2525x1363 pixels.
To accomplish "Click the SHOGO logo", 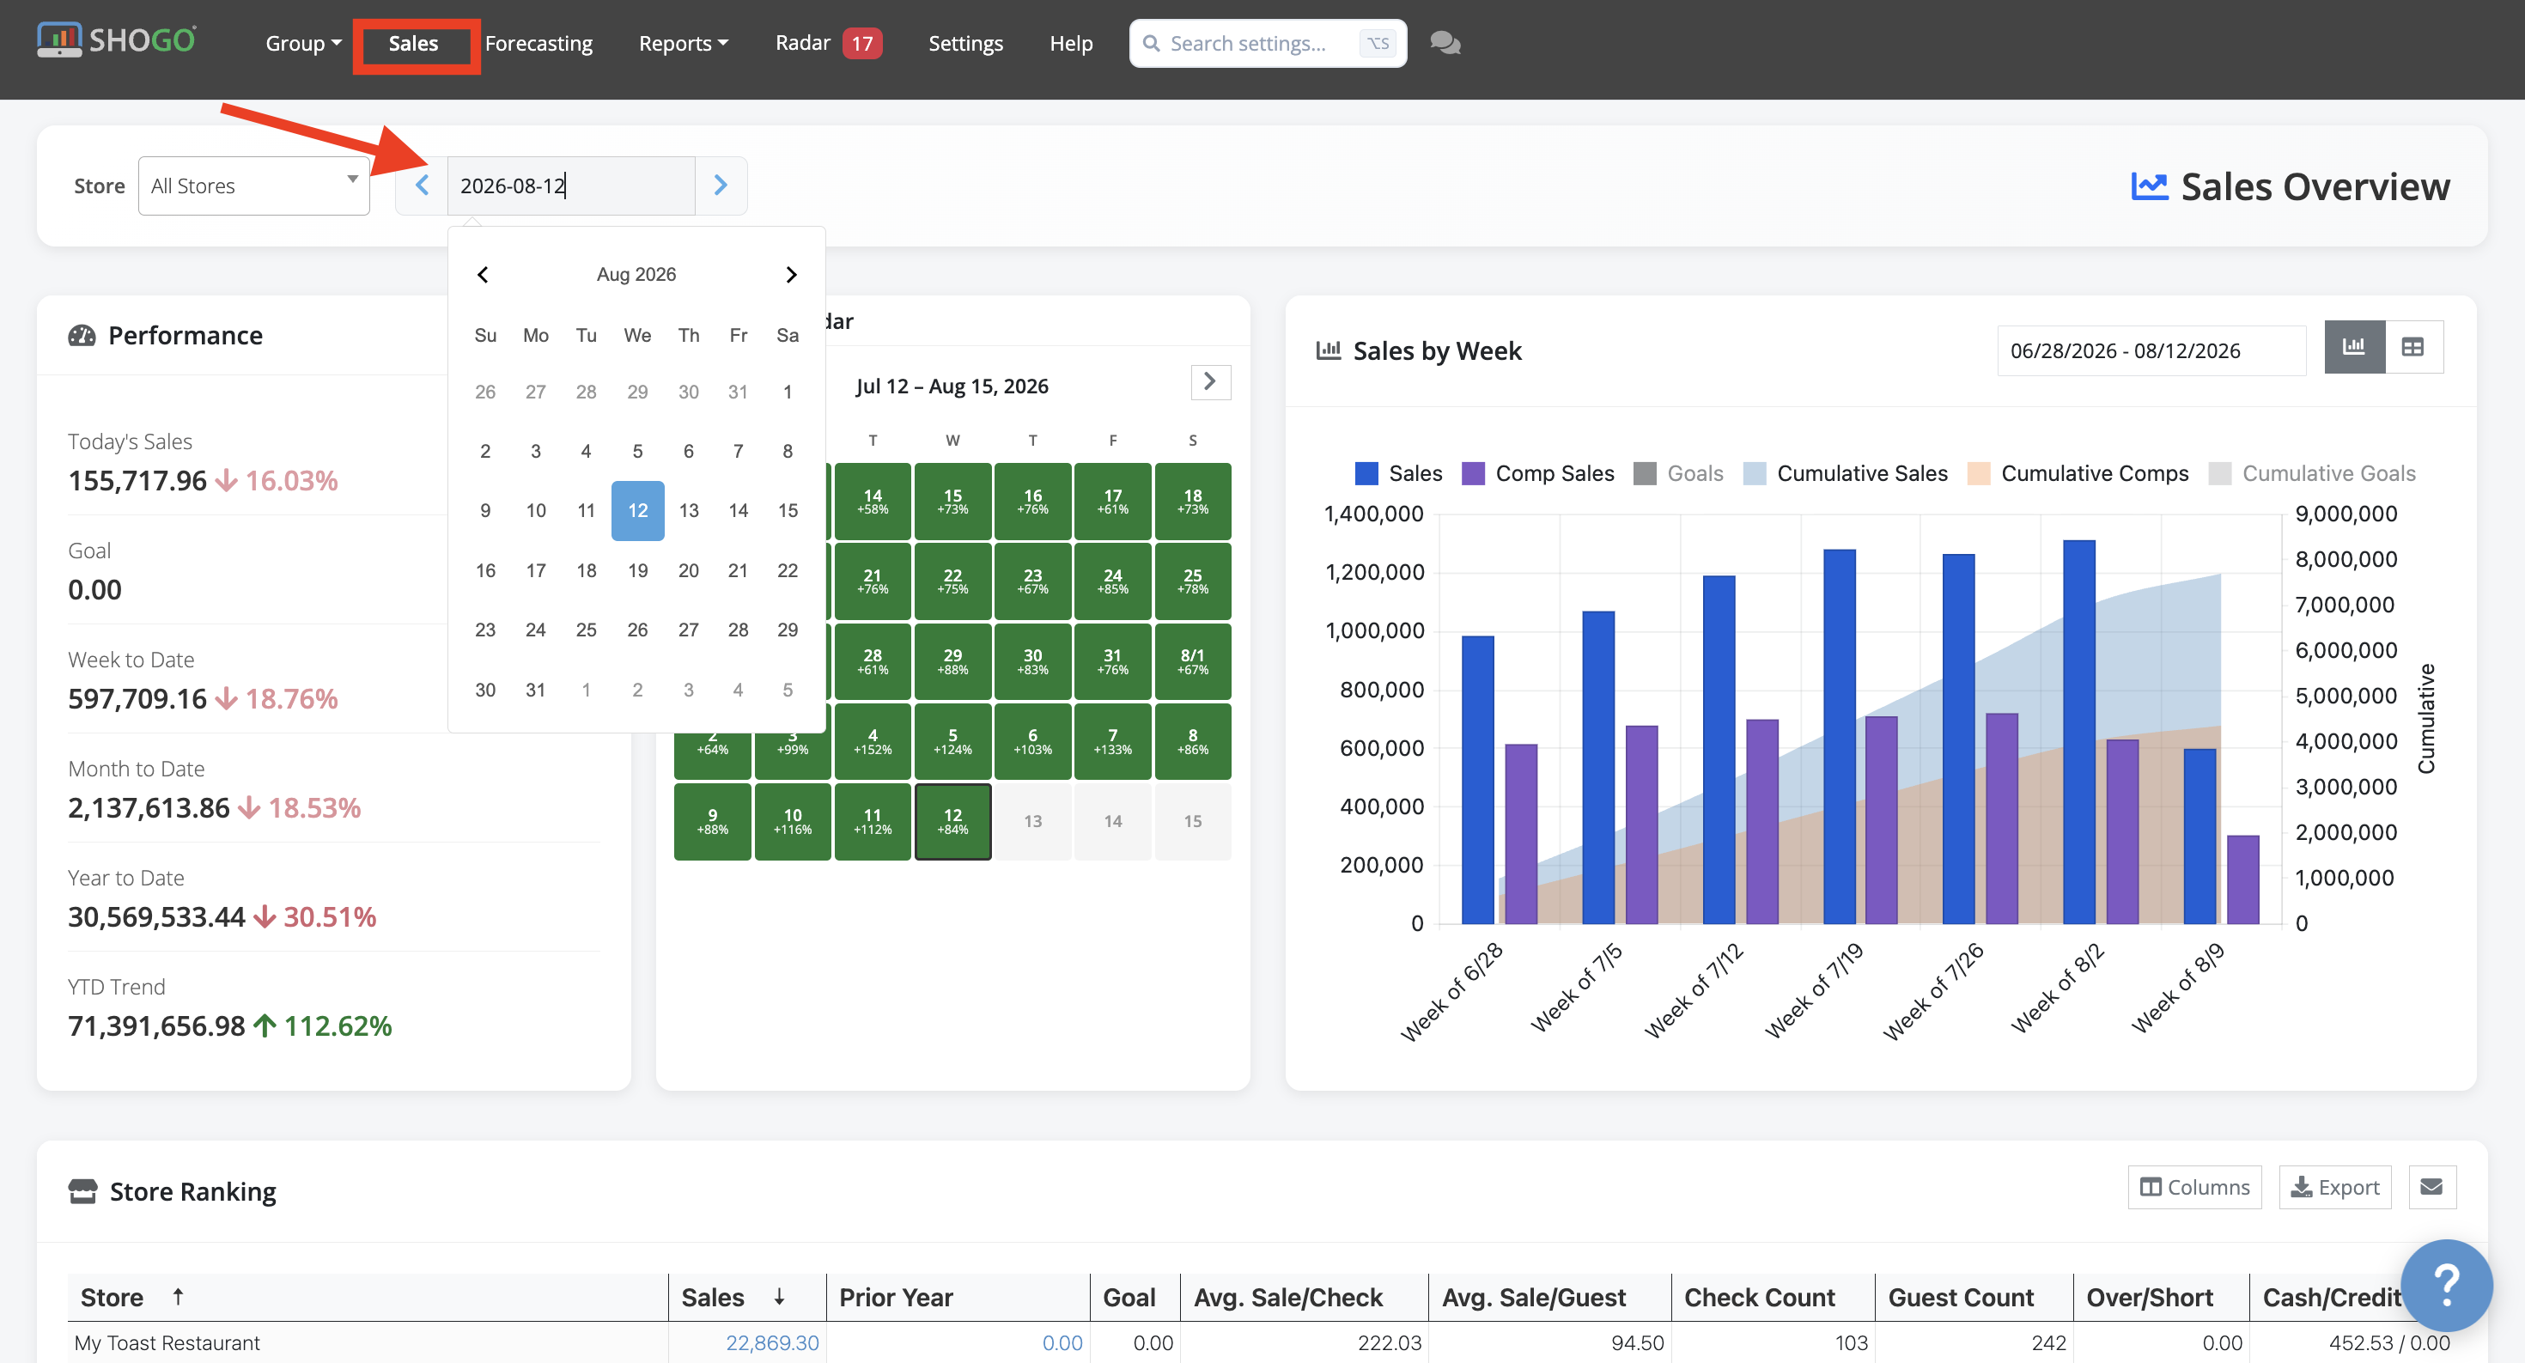I will tap(117, 40).
